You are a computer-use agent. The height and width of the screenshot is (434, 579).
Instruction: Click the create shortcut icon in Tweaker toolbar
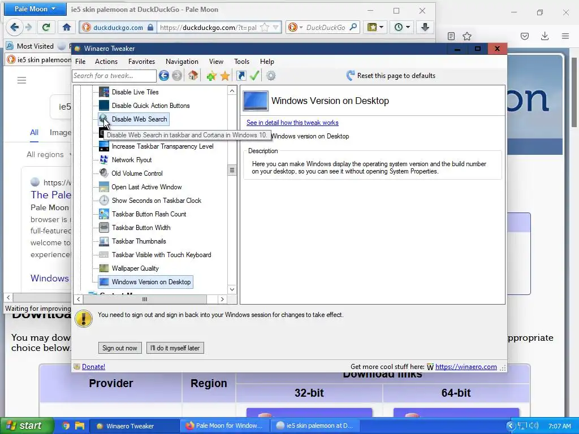tap(241, 76)
